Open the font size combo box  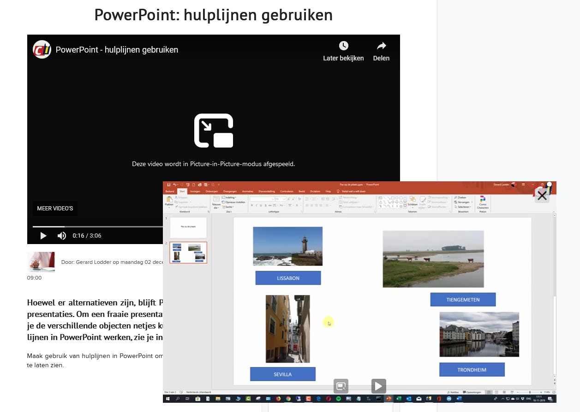point(281,199)
